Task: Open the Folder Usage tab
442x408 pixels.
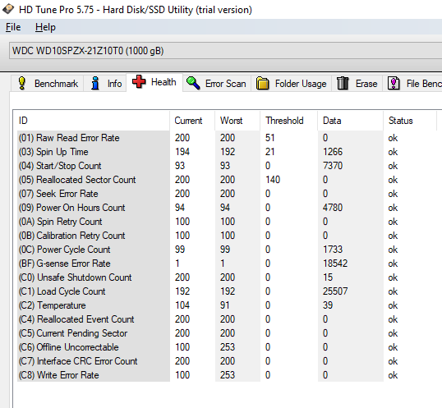Action: click(291, 84)
